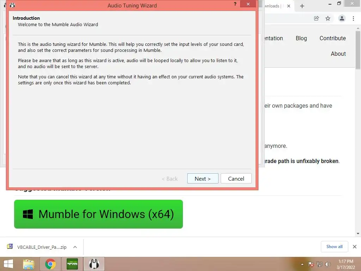Screen dimensions: 361x271
Task: Open network status tray icon
Action: click(x=319, y=264)
